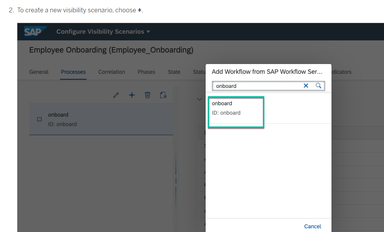Viewport: 384px width, 232px height.
Task: Check the onboard process checkbox
Action: 40,119
